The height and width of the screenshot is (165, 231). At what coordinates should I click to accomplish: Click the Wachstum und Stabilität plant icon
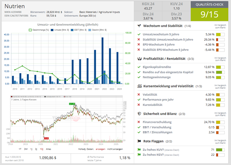click(x=139, y=26)
